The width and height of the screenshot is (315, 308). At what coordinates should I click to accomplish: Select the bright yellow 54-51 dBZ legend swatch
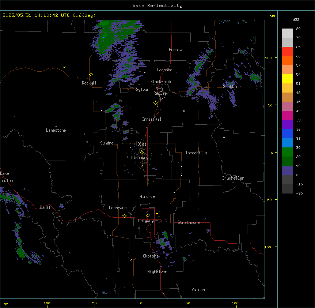click(287, 79)
